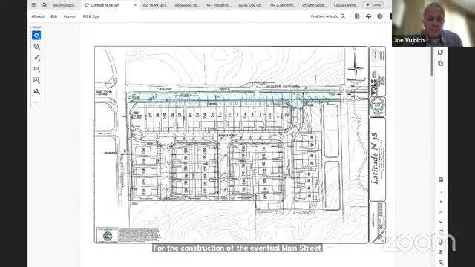Upload document to cloud via share icon
475x267 pixels.
point(368,16)
